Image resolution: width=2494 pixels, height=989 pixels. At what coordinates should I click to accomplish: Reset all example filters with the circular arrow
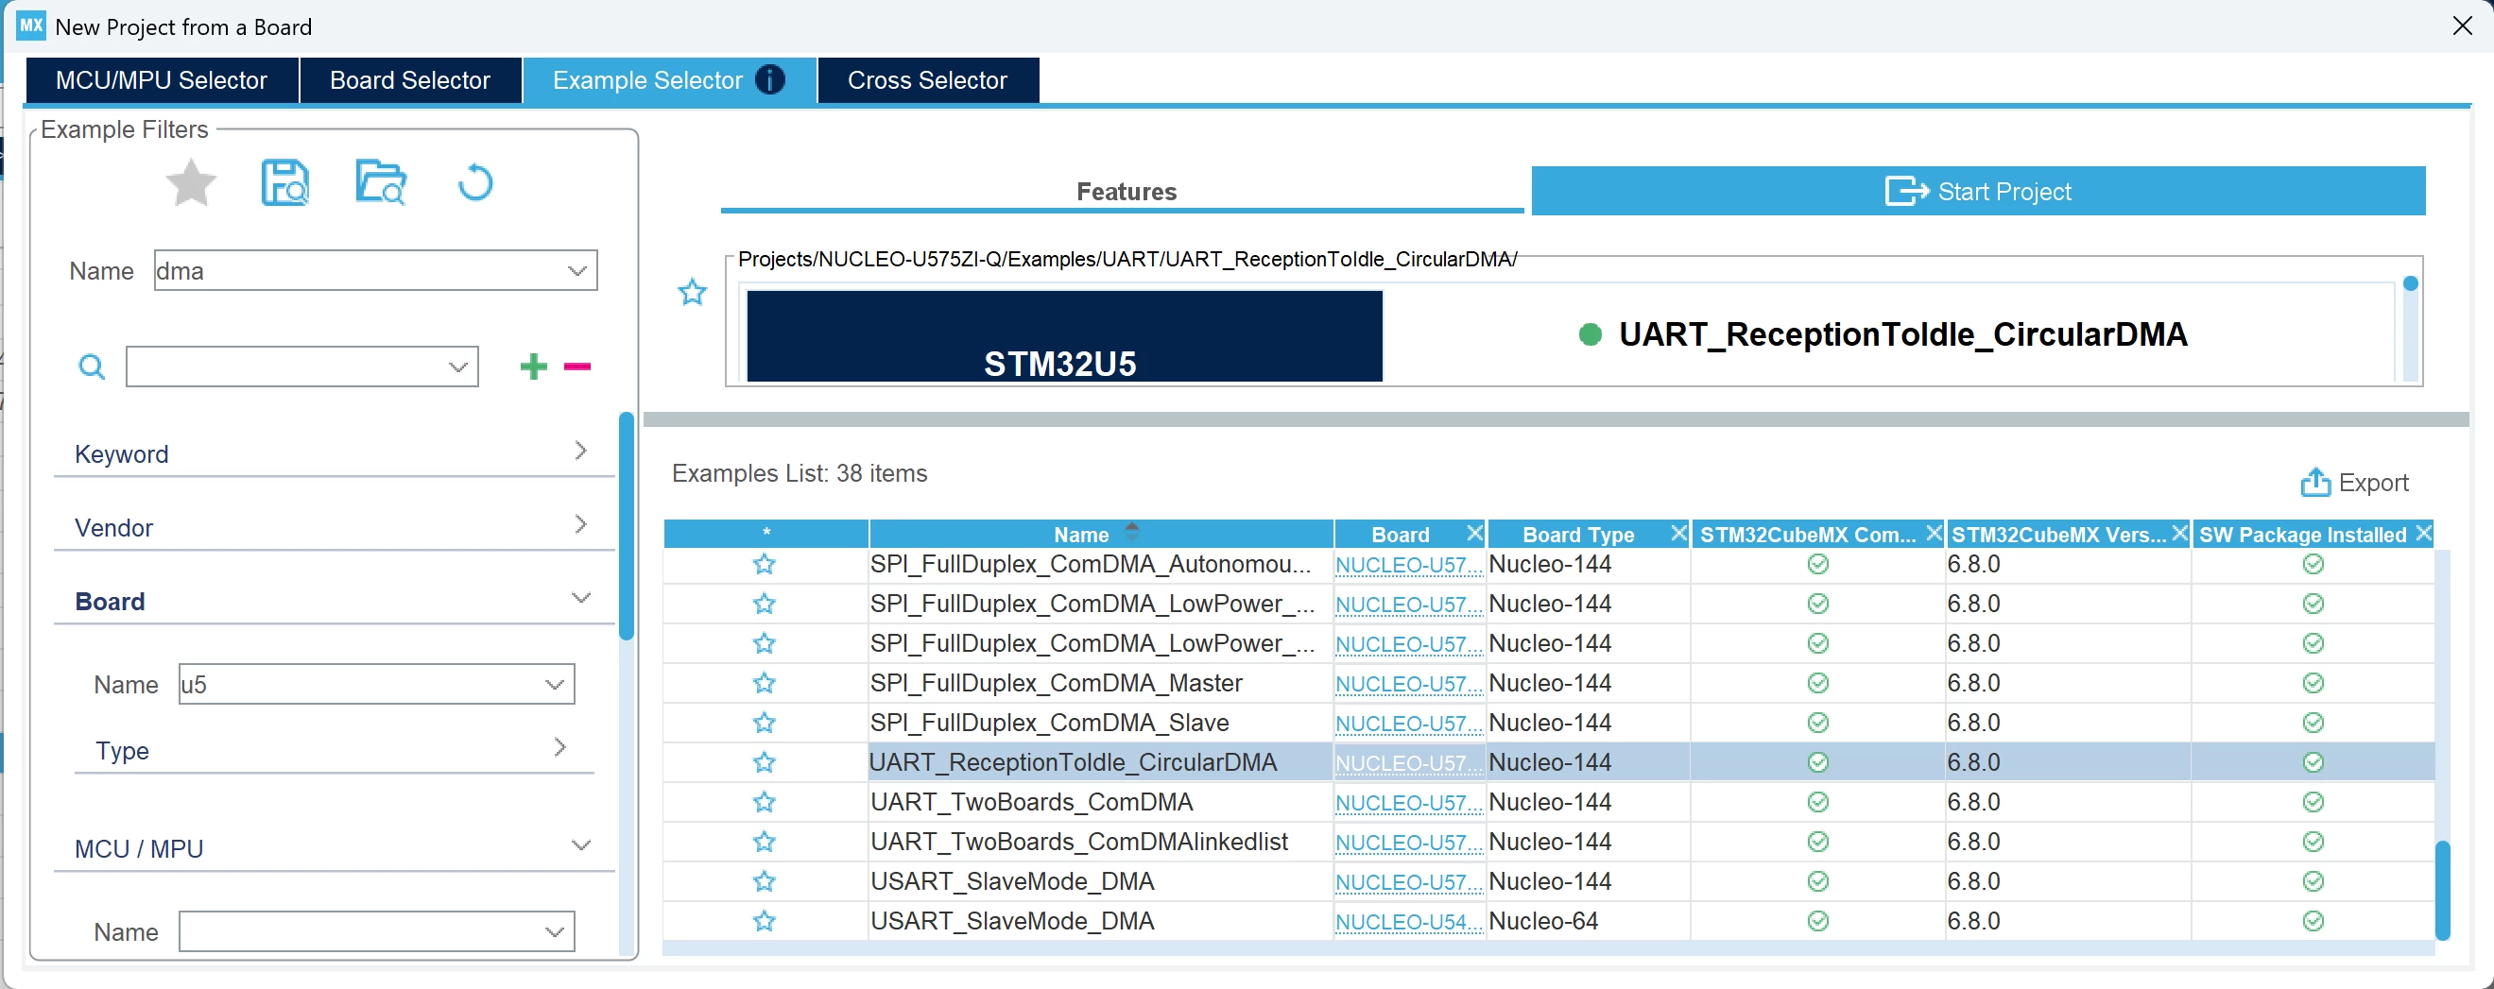point(474,182)
